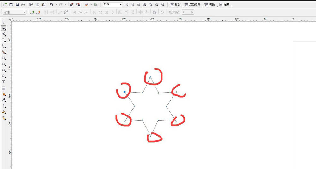Open a file using the folder icon
This screenshot has height=169, width=316.
coord(11,4)
